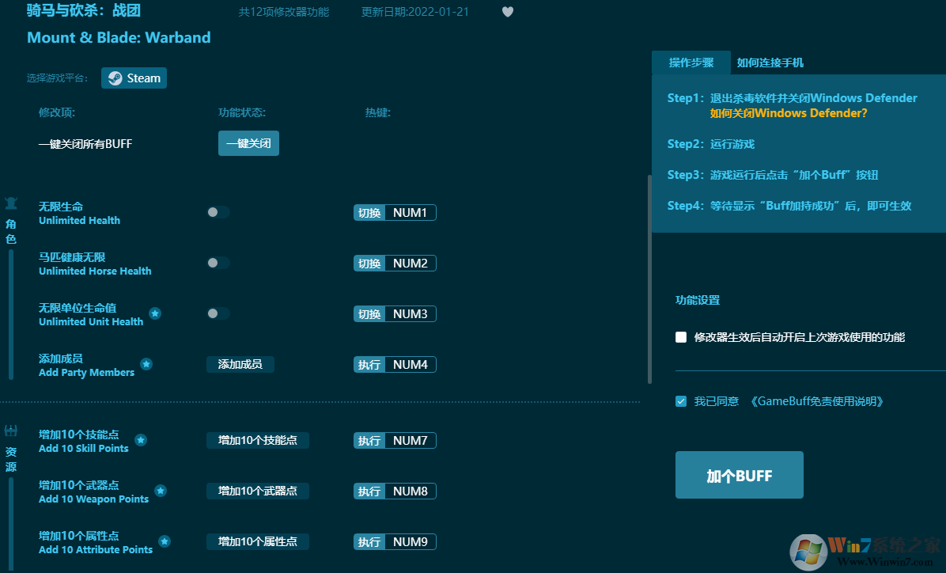946x573 pixels.
Task: Click the large 加个BUFF button
Action: [739, 475]
